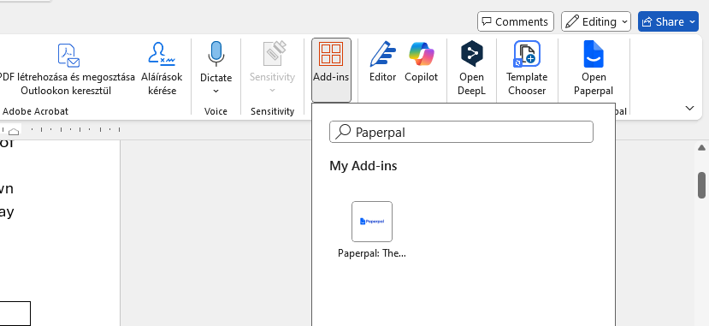Image resolution: width=709 pixels, height=326 pixels.
Task: Open the Comments pane
Action: point(516,21)
